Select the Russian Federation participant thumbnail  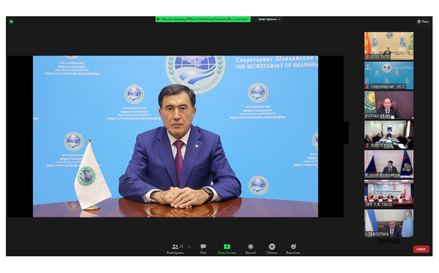(x=389, y=164)
